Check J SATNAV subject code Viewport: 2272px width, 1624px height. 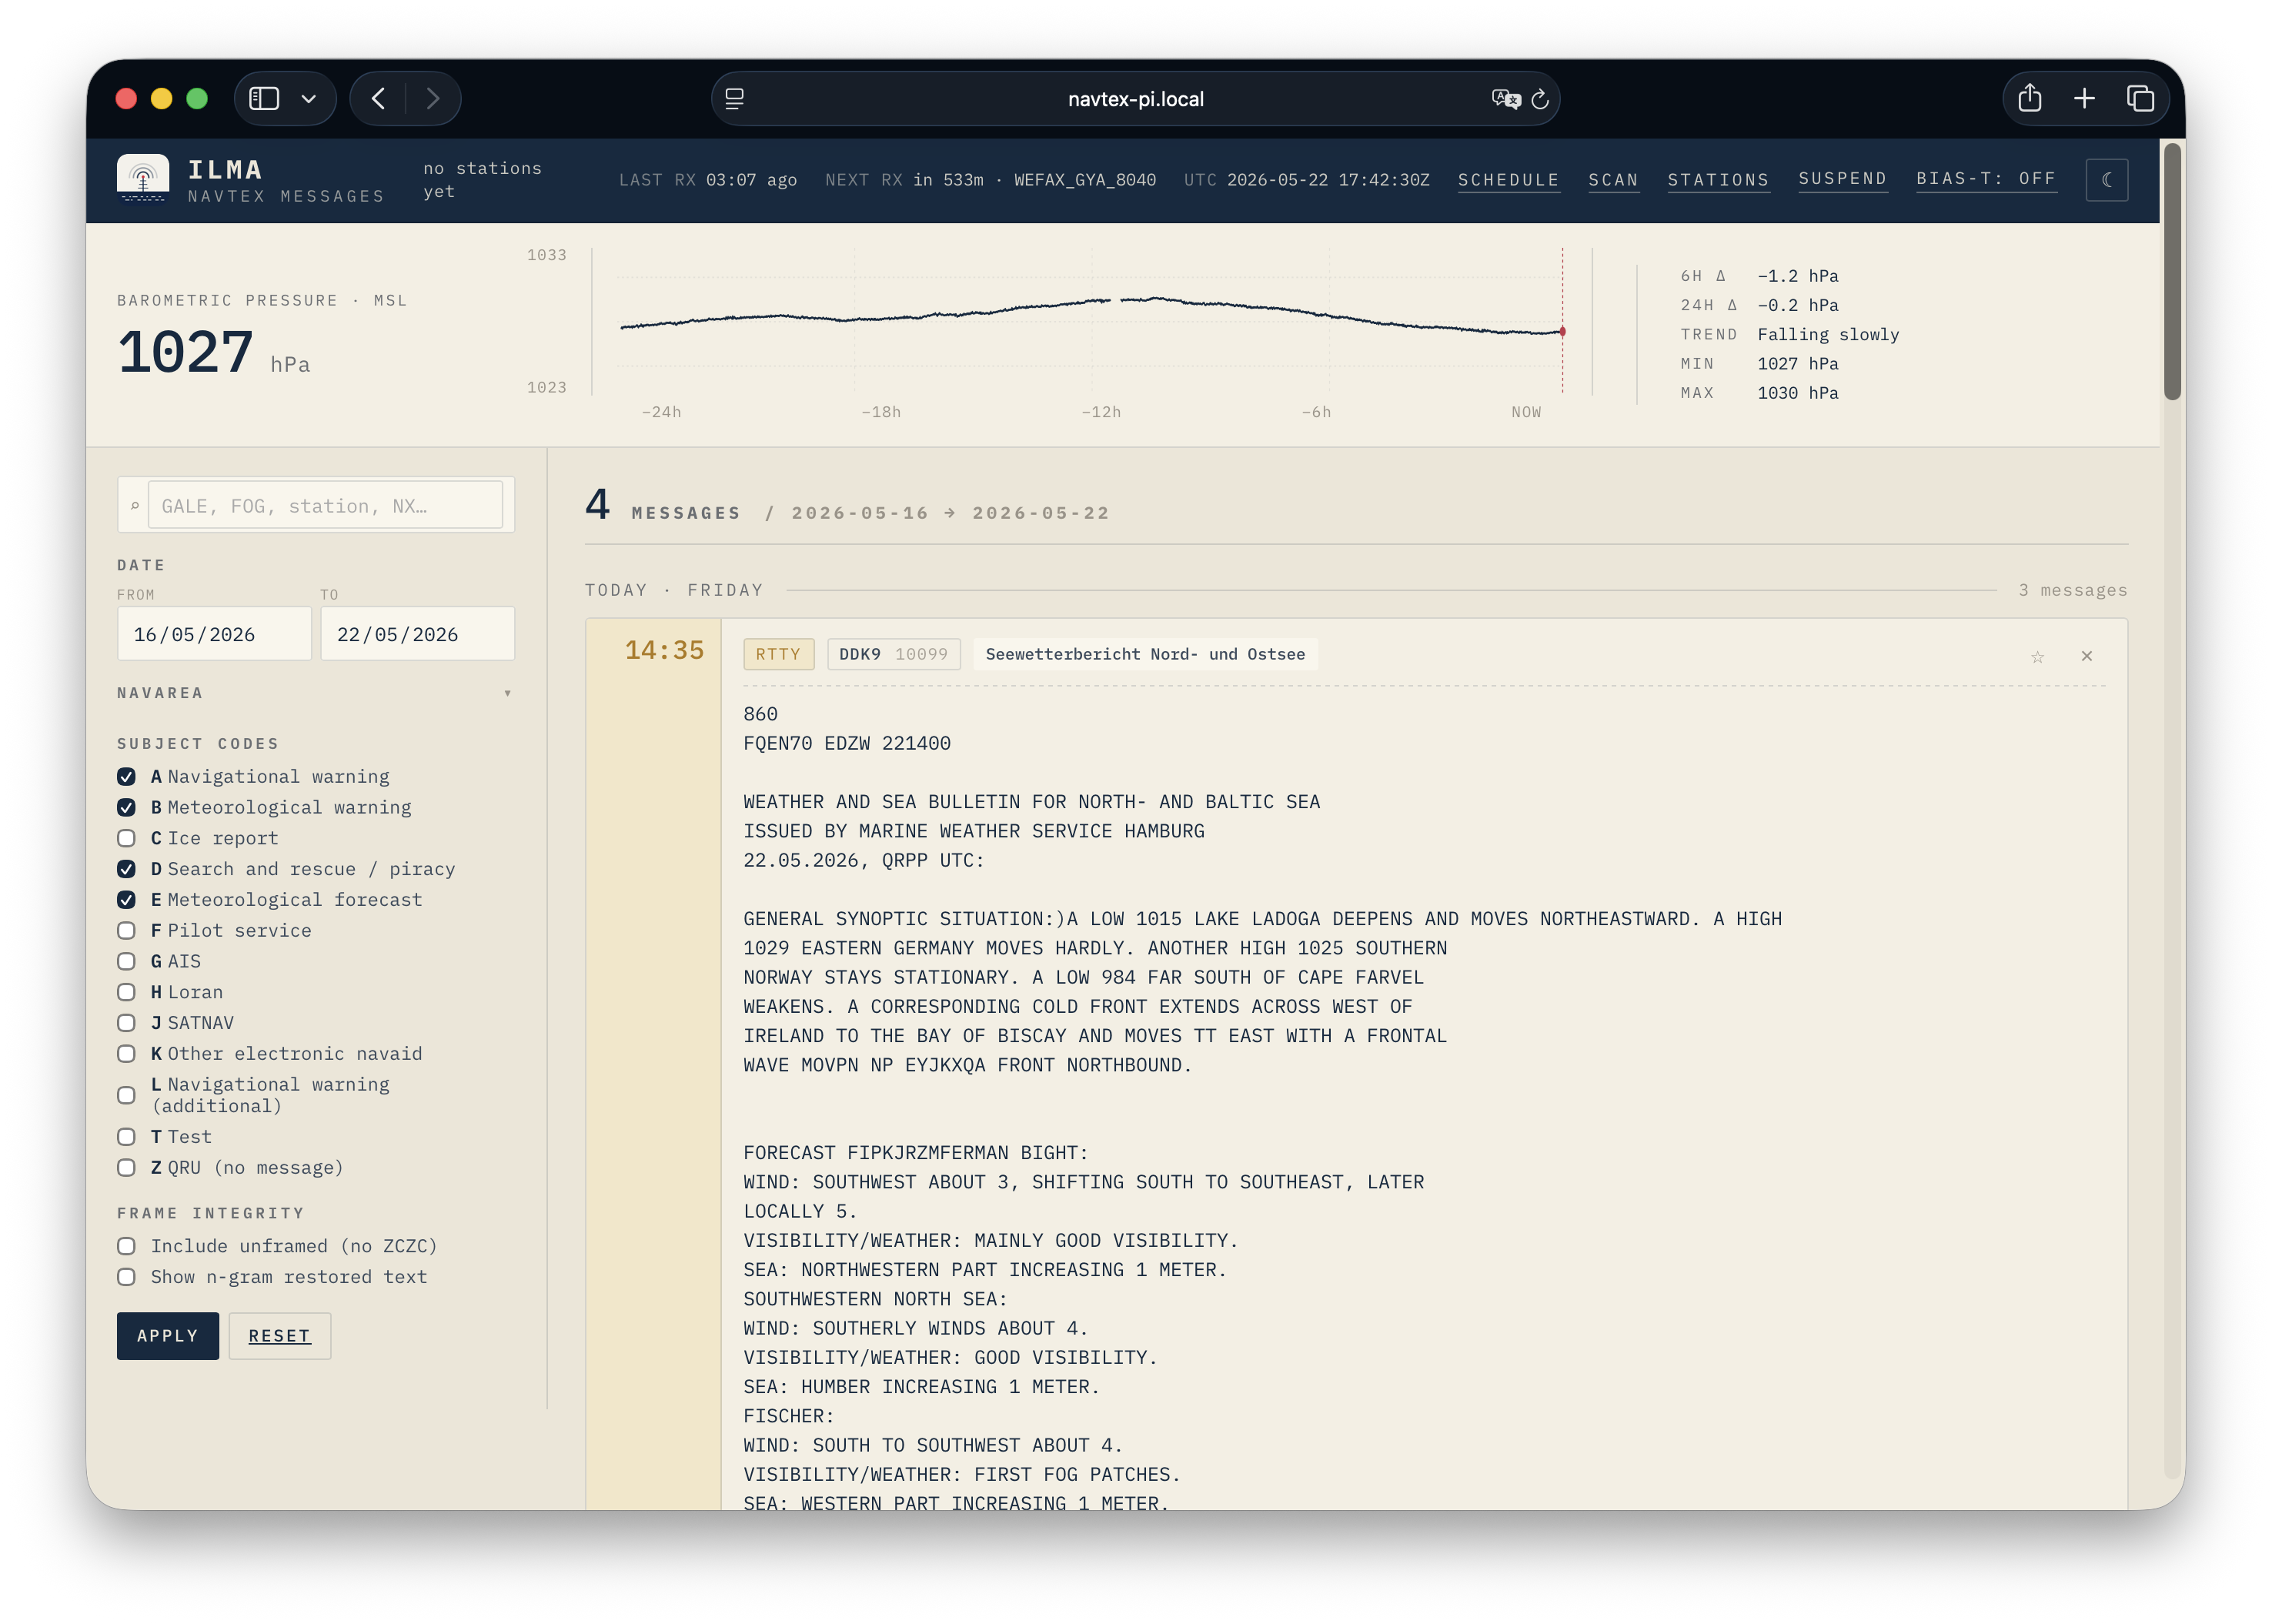coord(126,1023)
